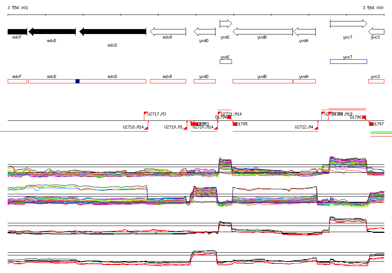
Task: Click the blue yvdC annotation box
Action: (x=225, y=62)
